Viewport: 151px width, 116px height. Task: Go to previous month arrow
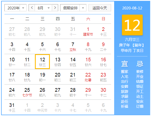(x=32, y=8)
